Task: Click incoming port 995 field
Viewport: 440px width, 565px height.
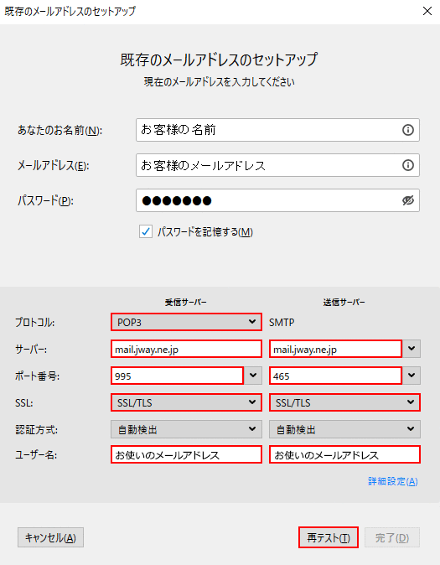Action: [178, 376]
